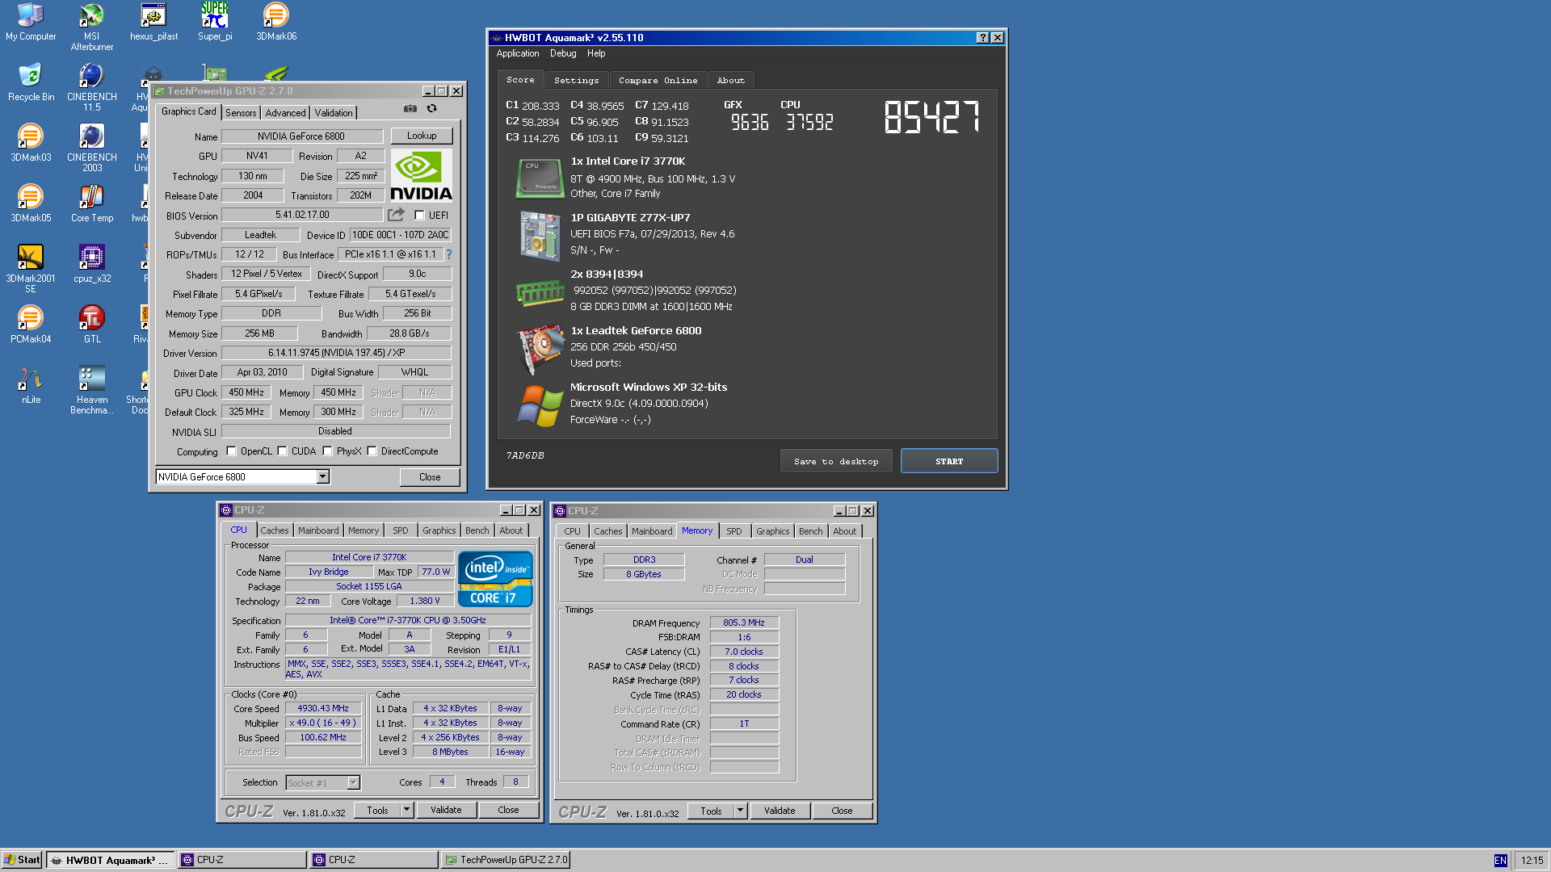Open the 3DMark06 desktop icon
This screenshot has height=872, width=1551.
tap(276, 22)
